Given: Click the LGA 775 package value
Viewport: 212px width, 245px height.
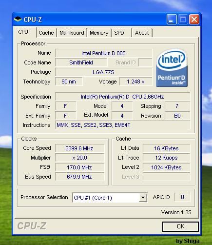Looking at the screenshot, I should tap(103, 72).
